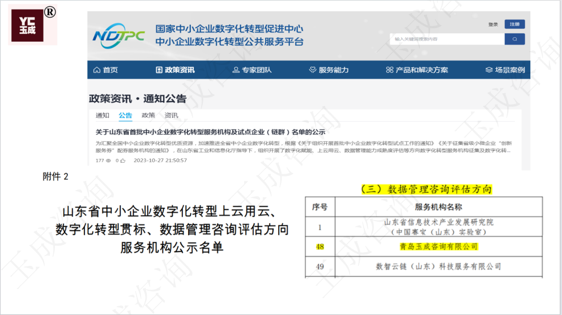This screenshot has height=315, width=562.
Task: Click the 登录 link
Action: click(493, 24)
